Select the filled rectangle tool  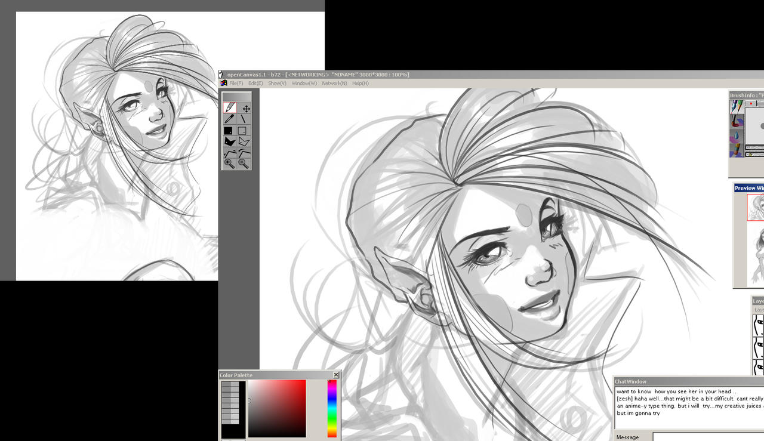click(230, 131)
